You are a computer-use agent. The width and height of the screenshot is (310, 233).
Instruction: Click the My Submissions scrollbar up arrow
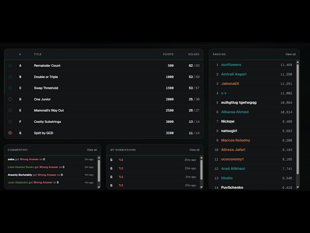click(201, 158)
